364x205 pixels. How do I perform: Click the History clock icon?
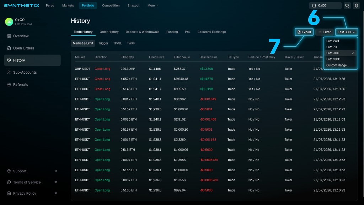point(9,60)
